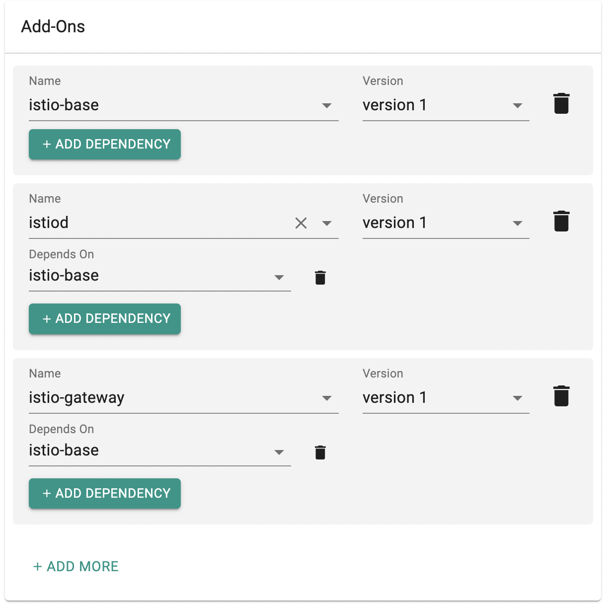
Task: Remove istiod's istio-base dependency
Action: [x=320, y=278]
